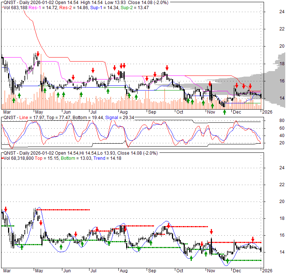The image size is (286, 273).
Task: Click the 'Oct' month label under bottom chart
Action: (180, 271)
